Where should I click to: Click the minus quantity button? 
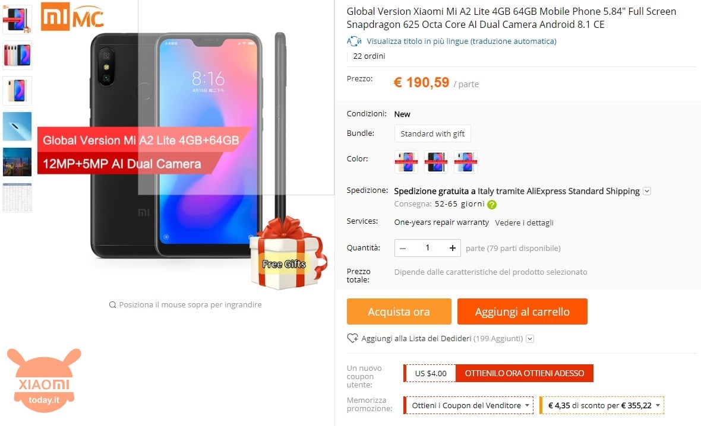click(x=403, y=248)
